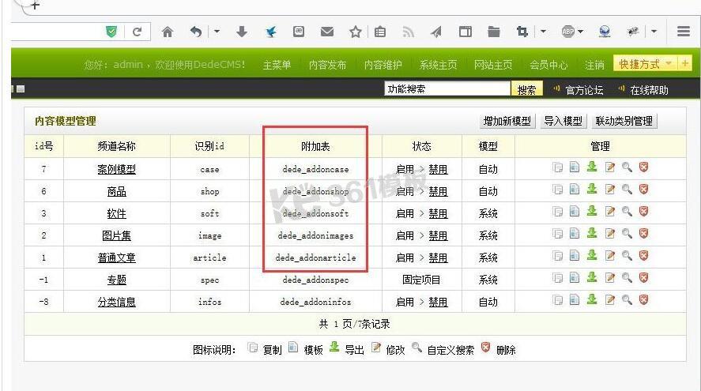Click the bookmark star icon
Screen dimensions: 701x391
pos(356,32)
